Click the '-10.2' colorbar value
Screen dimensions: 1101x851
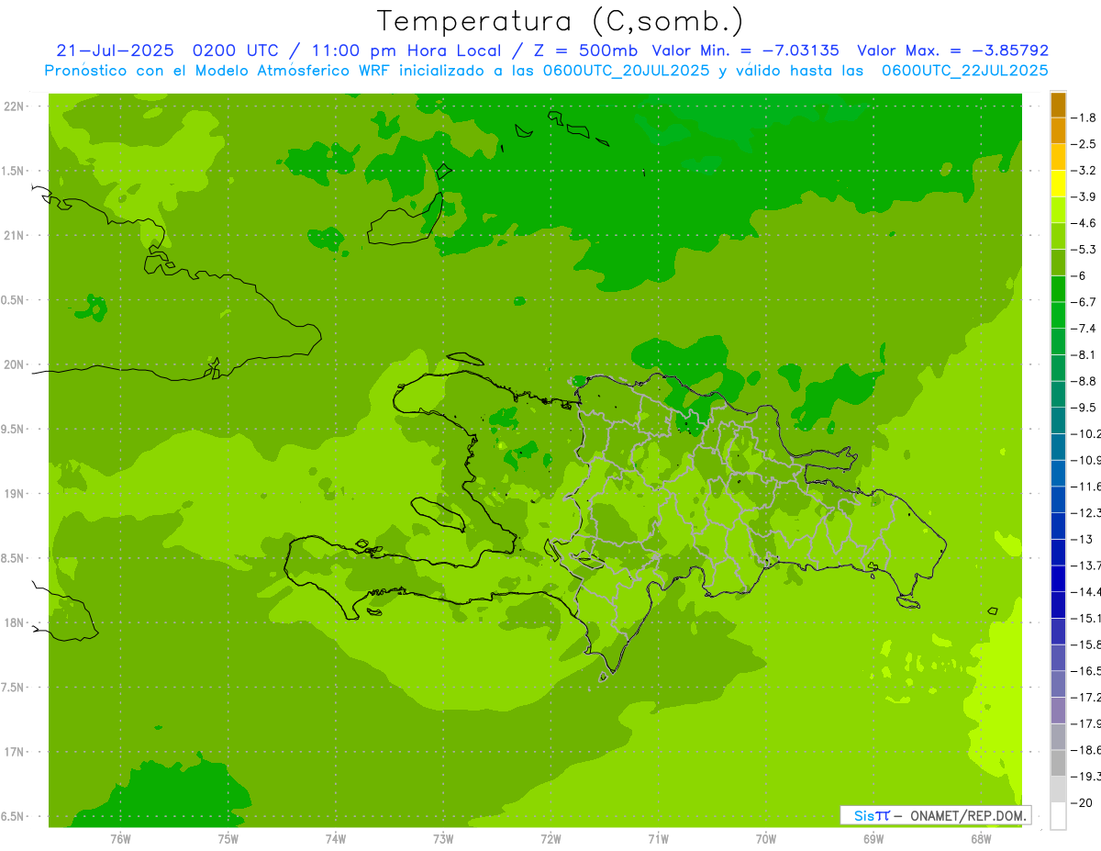[1085, 433]
